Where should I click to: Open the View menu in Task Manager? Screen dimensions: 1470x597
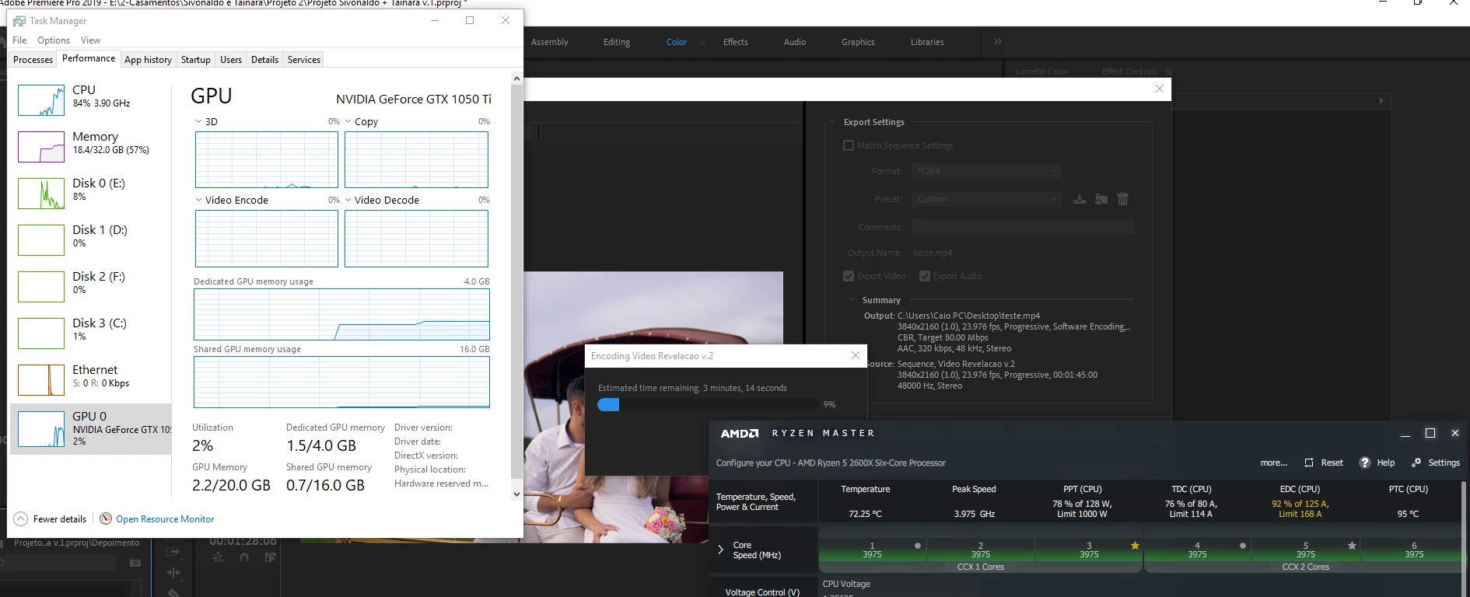(90, 40)
